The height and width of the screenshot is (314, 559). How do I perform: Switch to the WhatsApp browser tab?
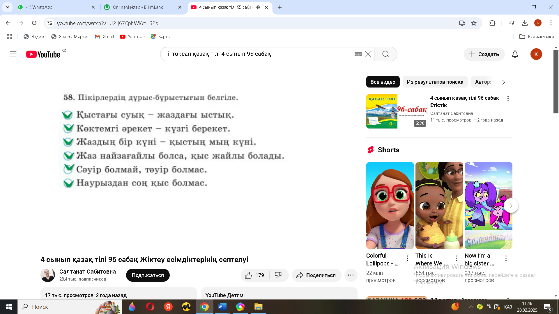tap(55, 7)
